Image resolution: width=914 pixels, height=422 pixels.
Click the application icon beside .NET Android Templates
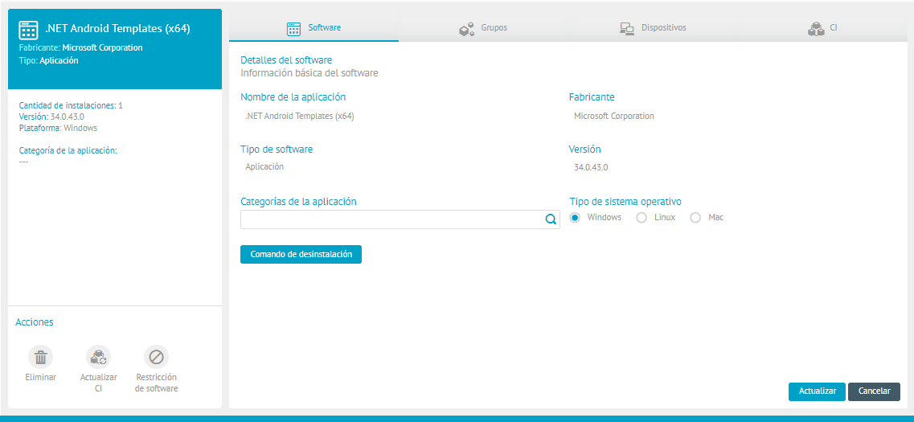coord(29,31)
